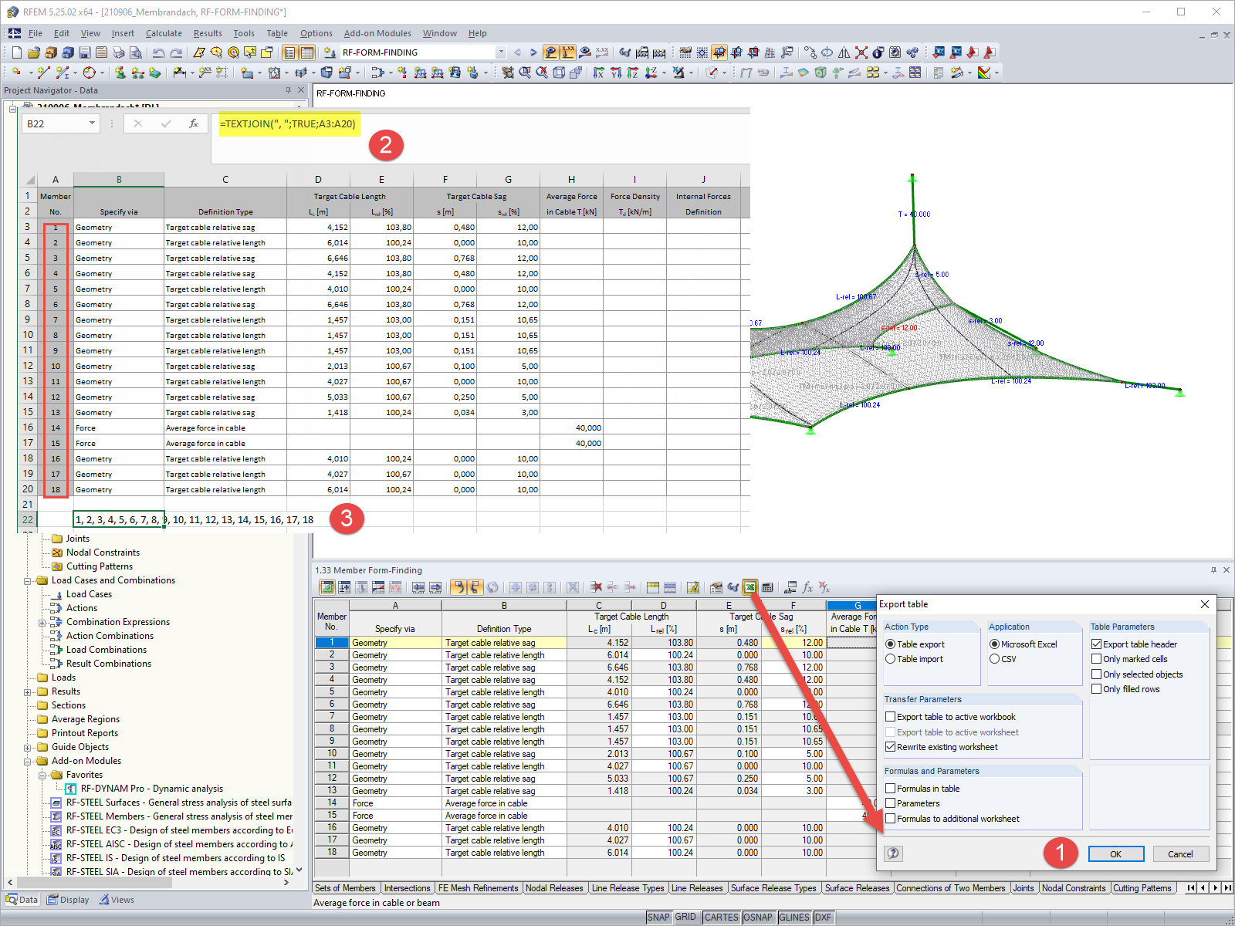The width and height of the screenshot is (1235, 926).
Task: Click Cancel in the Export table dialog
Action: [x=1181, y=853]
